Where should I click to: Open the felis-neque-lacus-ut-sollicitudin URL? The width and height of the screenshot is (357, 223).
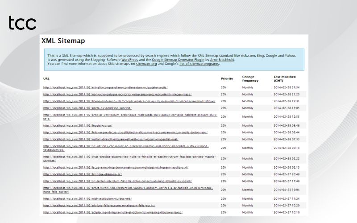tap(125, 132)
